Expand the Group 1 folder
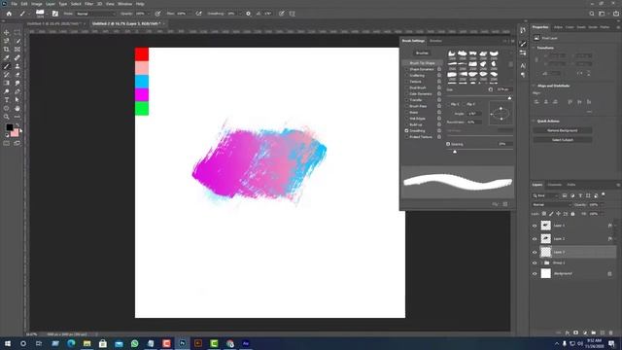 click(541, 263)
